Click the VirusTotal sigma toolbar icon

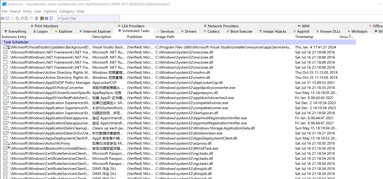coord(51,18)
